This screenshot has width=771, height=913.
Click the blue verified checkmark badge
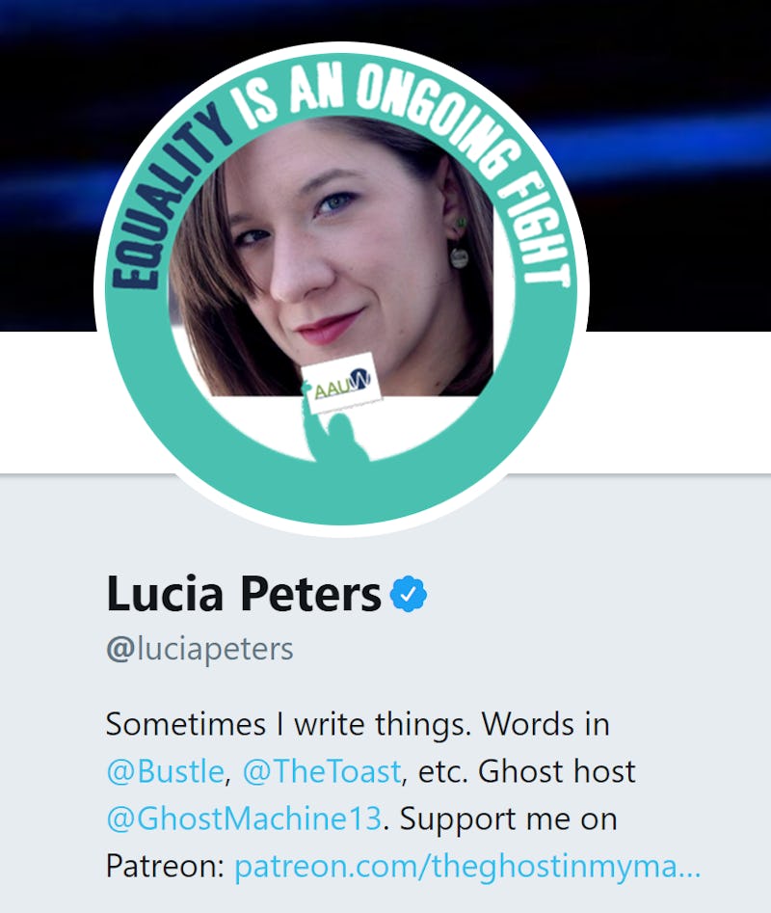coord(409,593)
